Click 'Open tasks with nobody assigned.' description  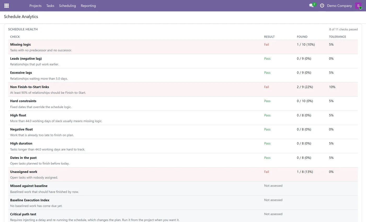[x=34, y=178]
